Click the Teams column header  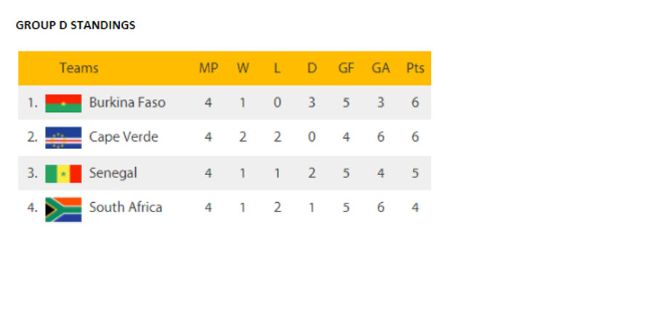tap(78, 68)
